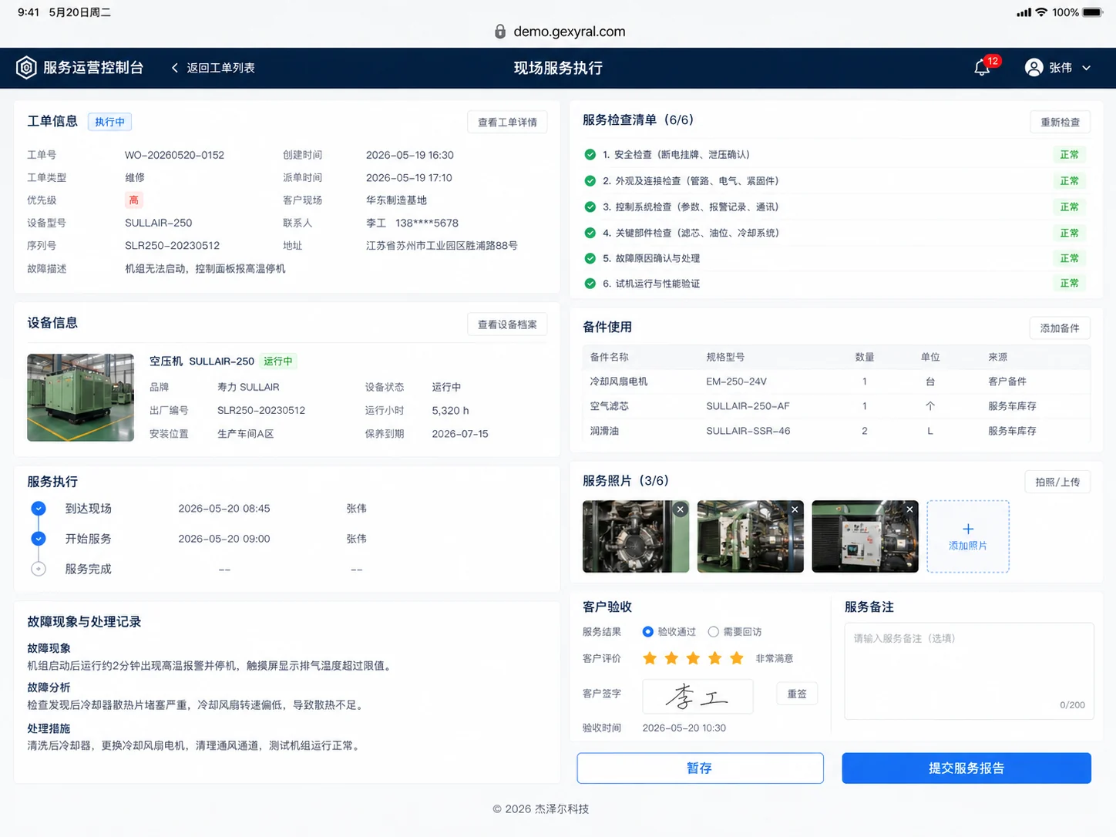Click the 开始服务 step check icon
Image resolution: width=1116 pixels, height=837 pixels.
39,539
